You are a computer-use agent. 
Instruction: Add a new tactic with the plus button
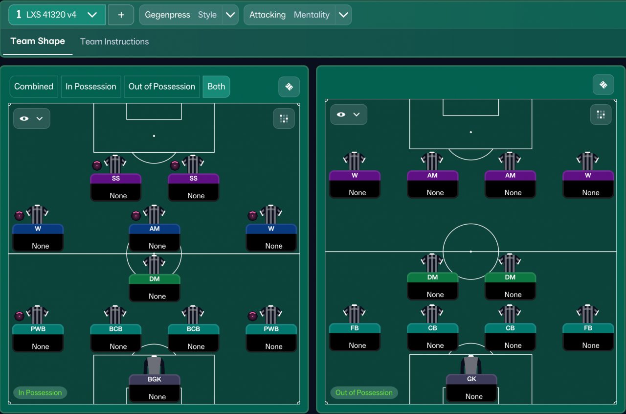121,15
